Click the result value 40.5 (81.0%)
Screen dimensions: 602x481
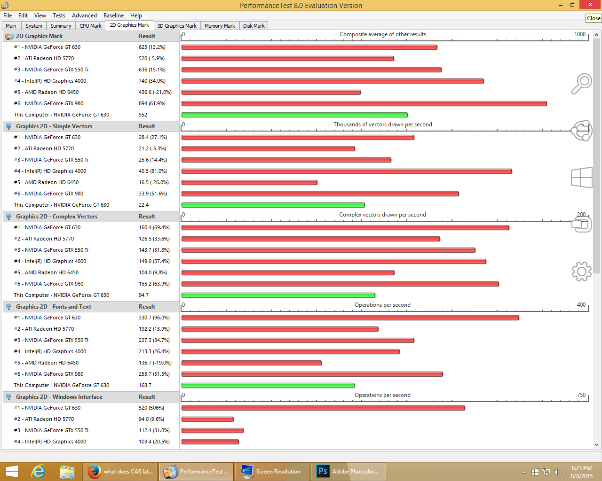tap(153, 171)
